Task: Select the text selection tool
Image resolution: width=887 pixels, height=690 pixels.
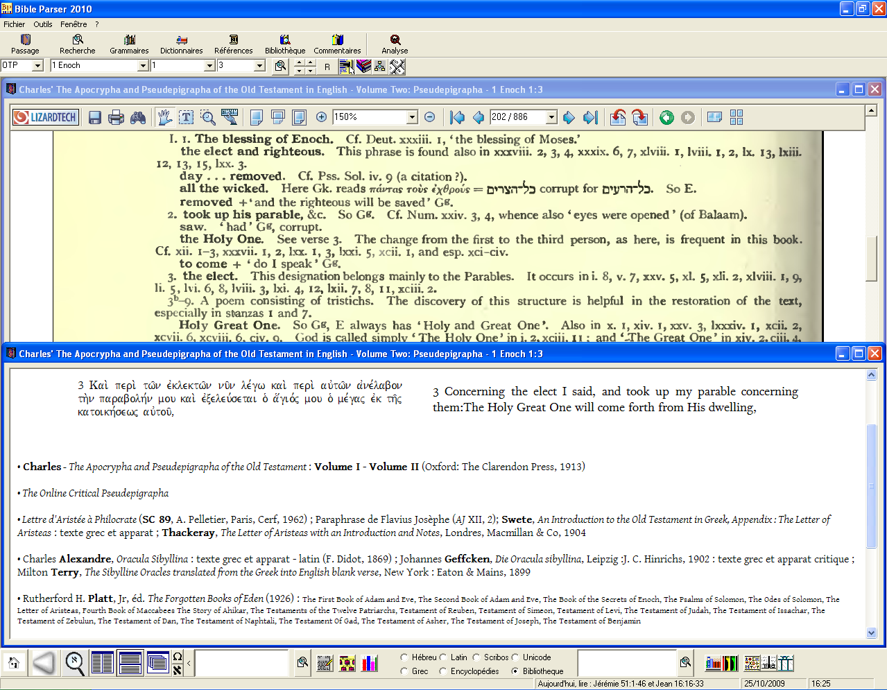Action: pyautogui.click(x=187, y=117)
